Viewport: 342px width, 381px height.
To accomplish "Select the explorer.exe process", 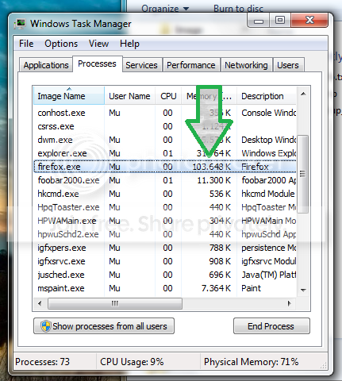I will point(165,153).
